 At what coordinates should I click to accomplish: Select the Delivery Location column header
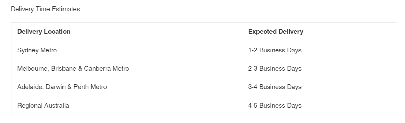coord(126,32)
